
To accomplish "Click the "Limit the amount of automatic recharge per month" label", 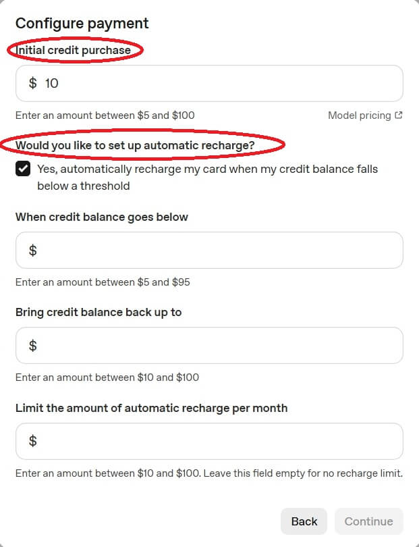I will (x=151, y=408).
